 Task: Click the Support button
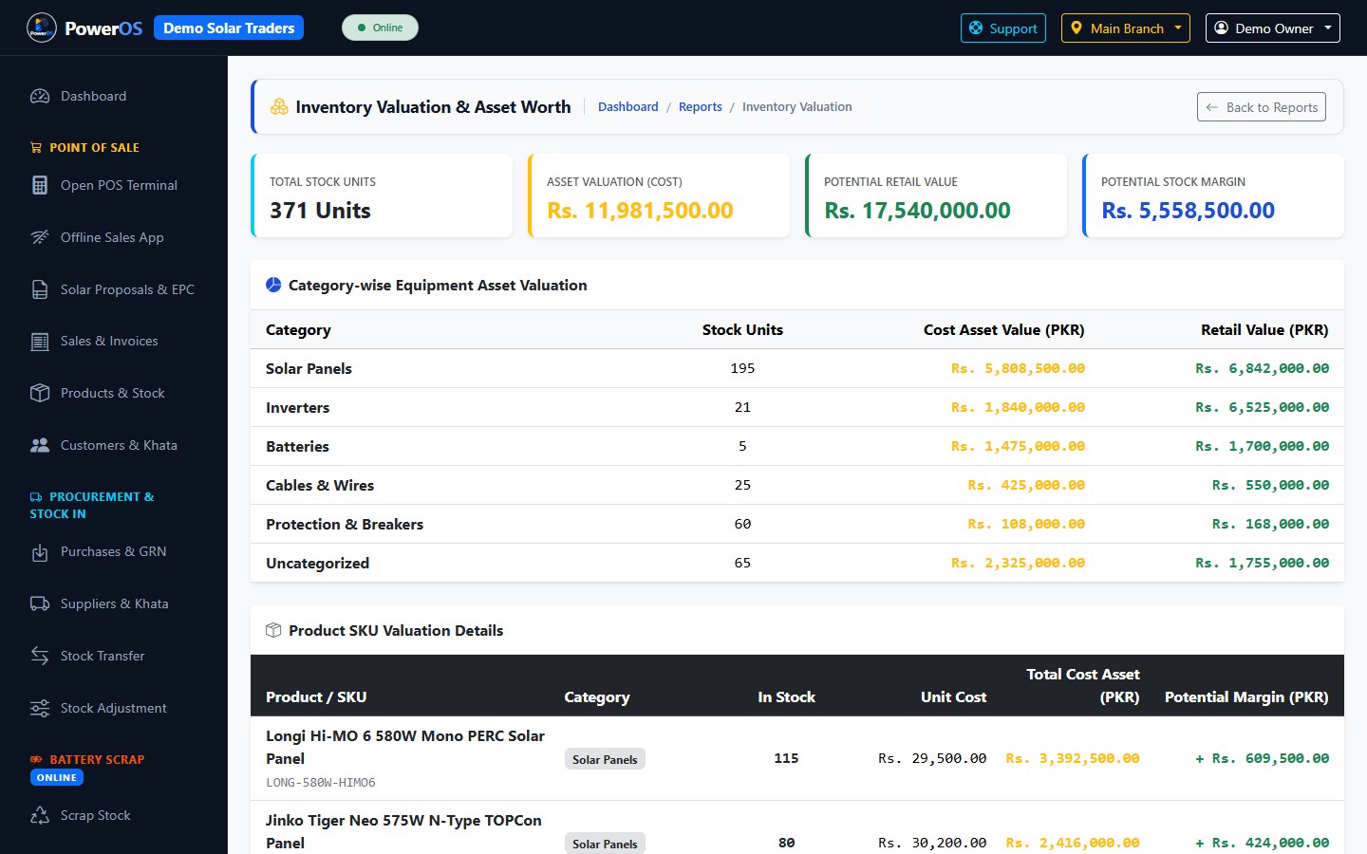pos(1003,28)
